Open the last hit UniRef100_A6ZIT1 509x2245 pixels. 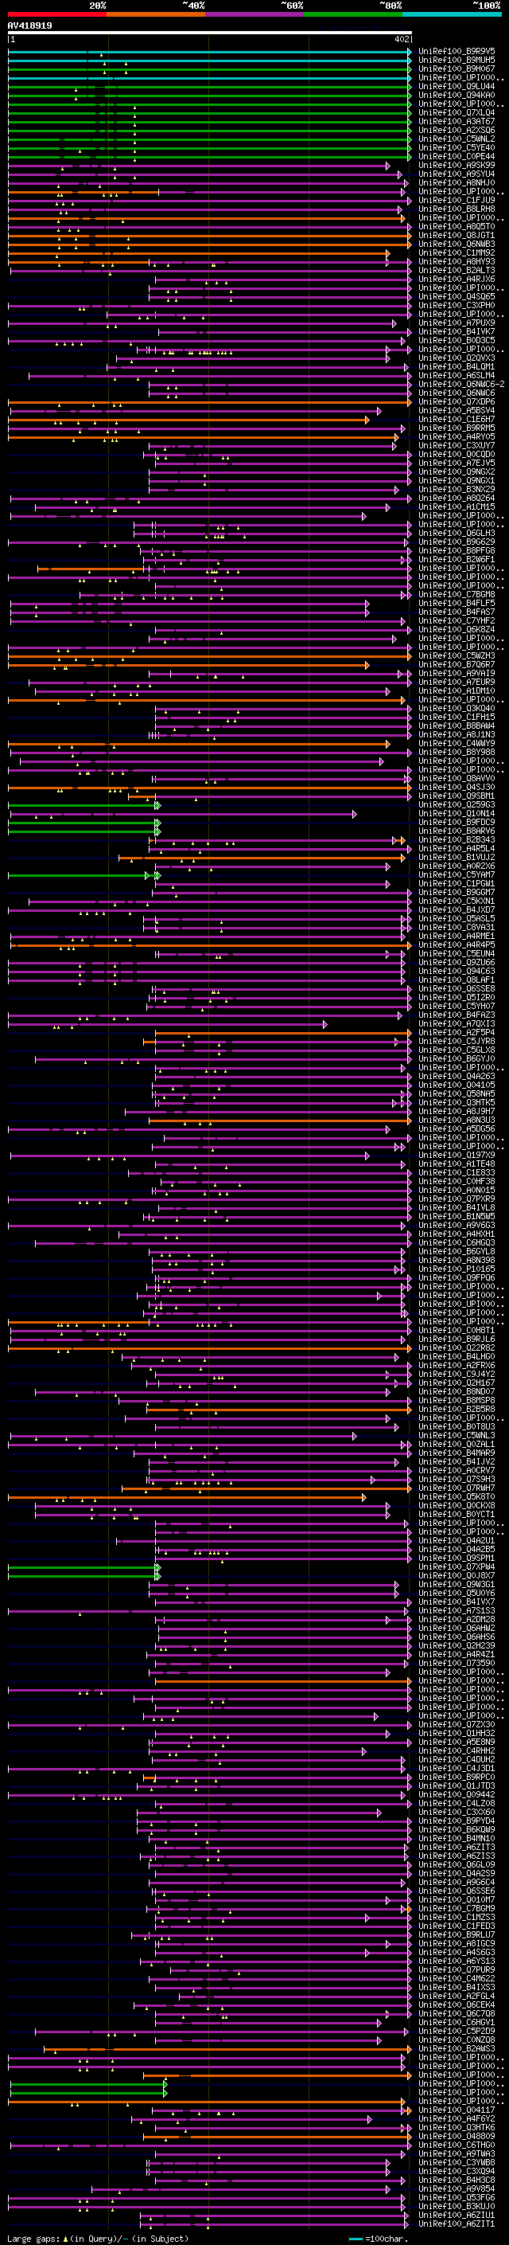pyautogui.click(x=457, y=2224)
